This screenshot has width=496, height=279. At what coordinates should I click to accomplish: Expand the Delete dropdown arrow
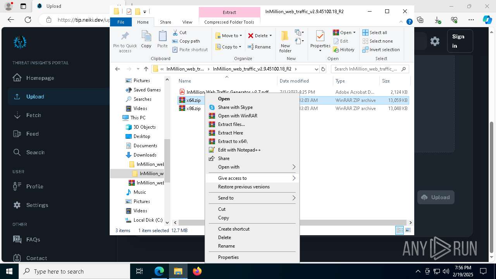(x=270, y=36)
